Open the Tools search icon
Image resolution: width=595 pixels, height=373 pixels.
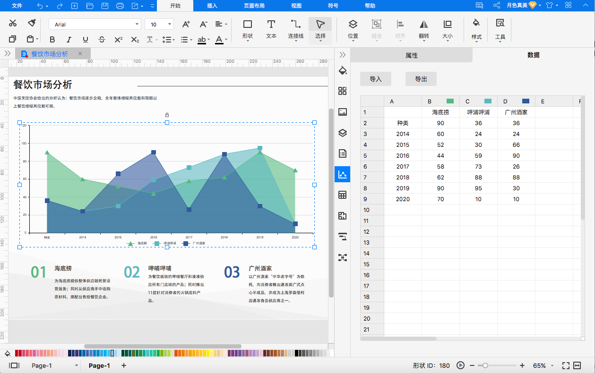(500, 29)
